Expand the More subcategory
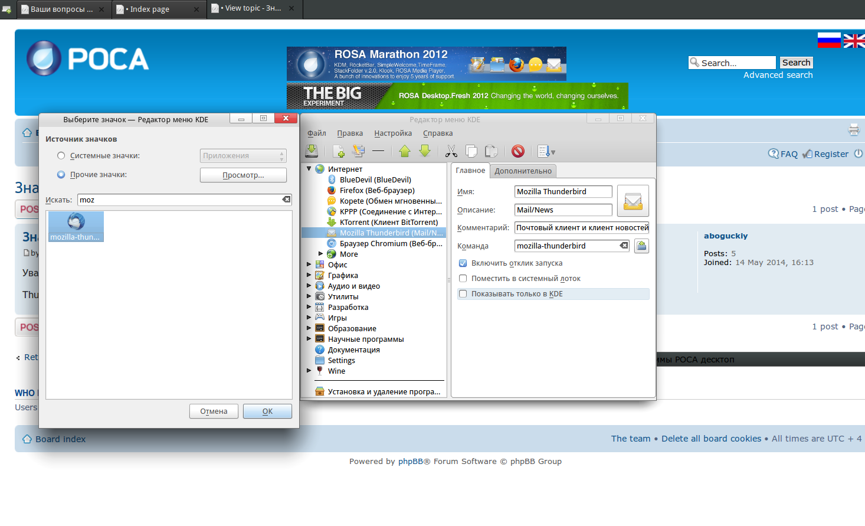This screenshot has width=865, height=526. click(320, 254)
